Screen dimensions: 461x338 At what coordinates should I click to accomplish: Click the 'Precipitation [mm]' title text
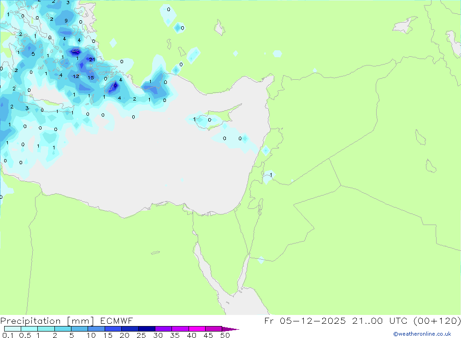point(47,321)
